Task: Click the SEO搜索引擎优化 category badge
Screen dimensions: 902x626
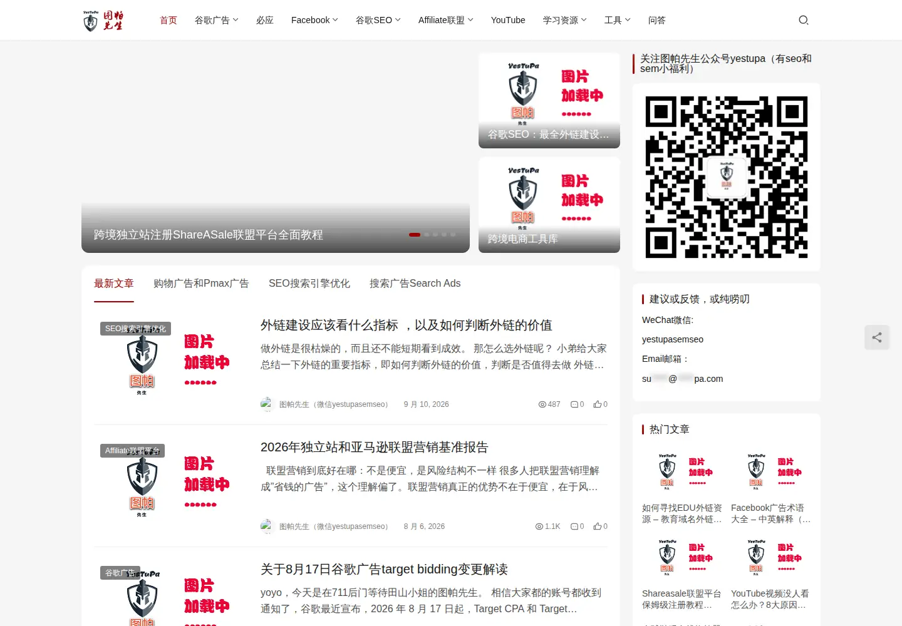Action: tap(135, 329)
